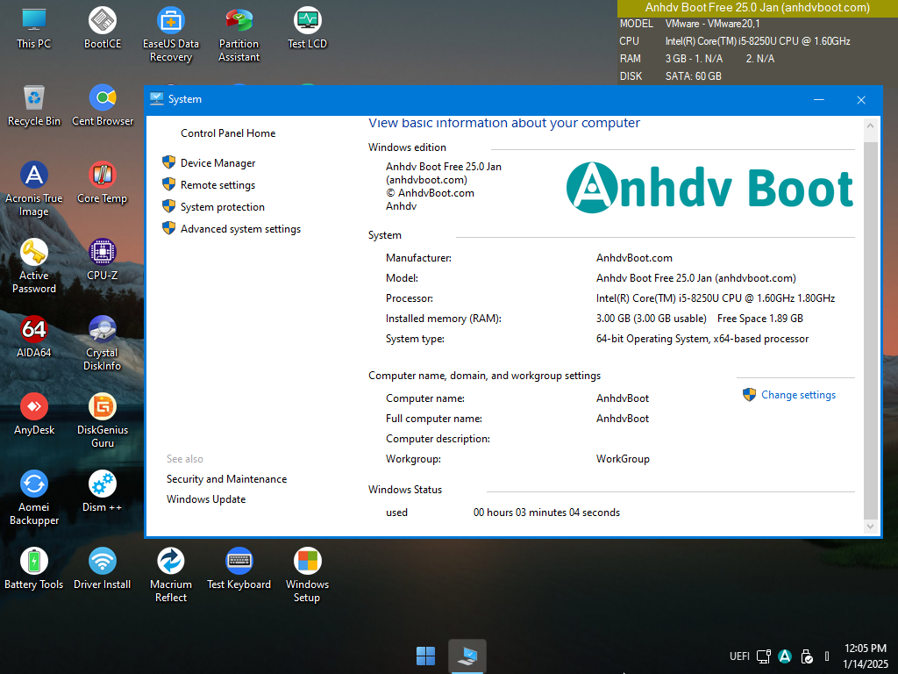Open the AIDA64 desktop shortcut
This screenshot has width=898, height=674.
coord(34,330)
